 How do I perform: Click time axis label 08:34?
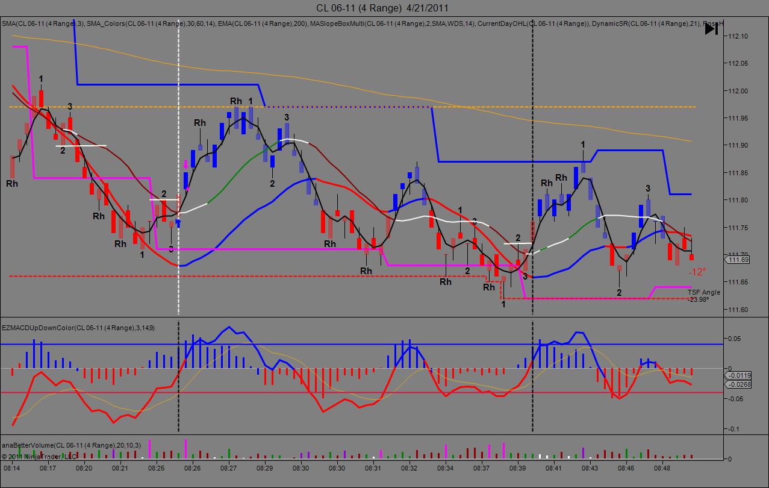pos(446,468)
